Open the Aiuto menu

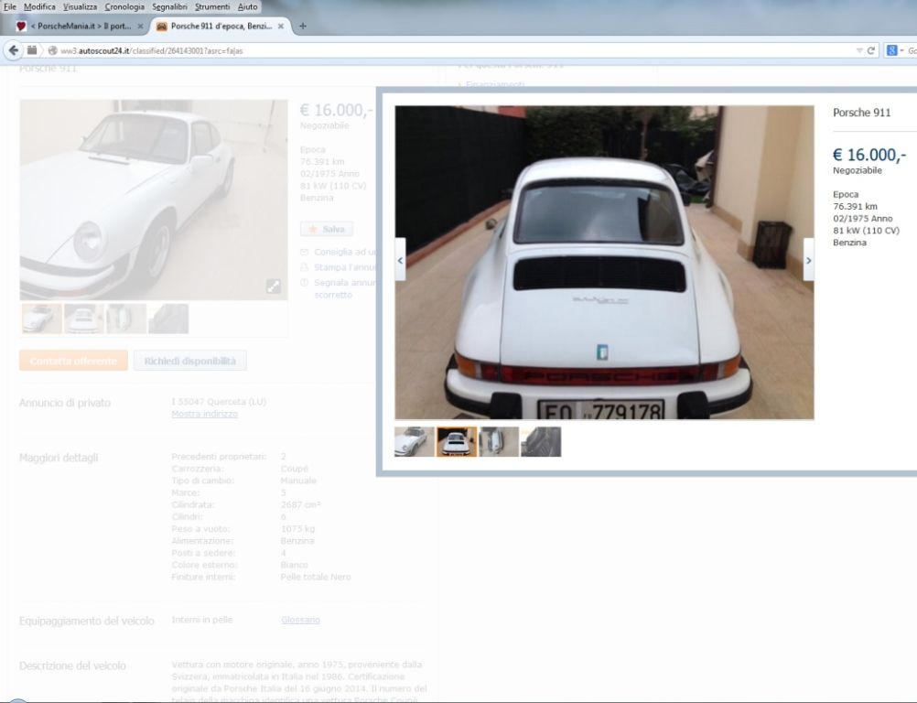pyautogui.click(x=247, y=7)
